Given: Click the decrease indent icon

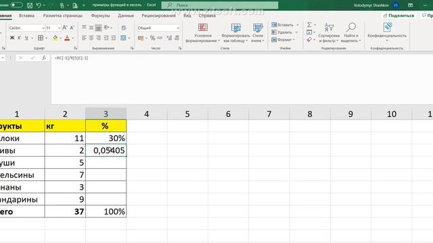Looking at the screenshot, I should (x=106, y=38).
